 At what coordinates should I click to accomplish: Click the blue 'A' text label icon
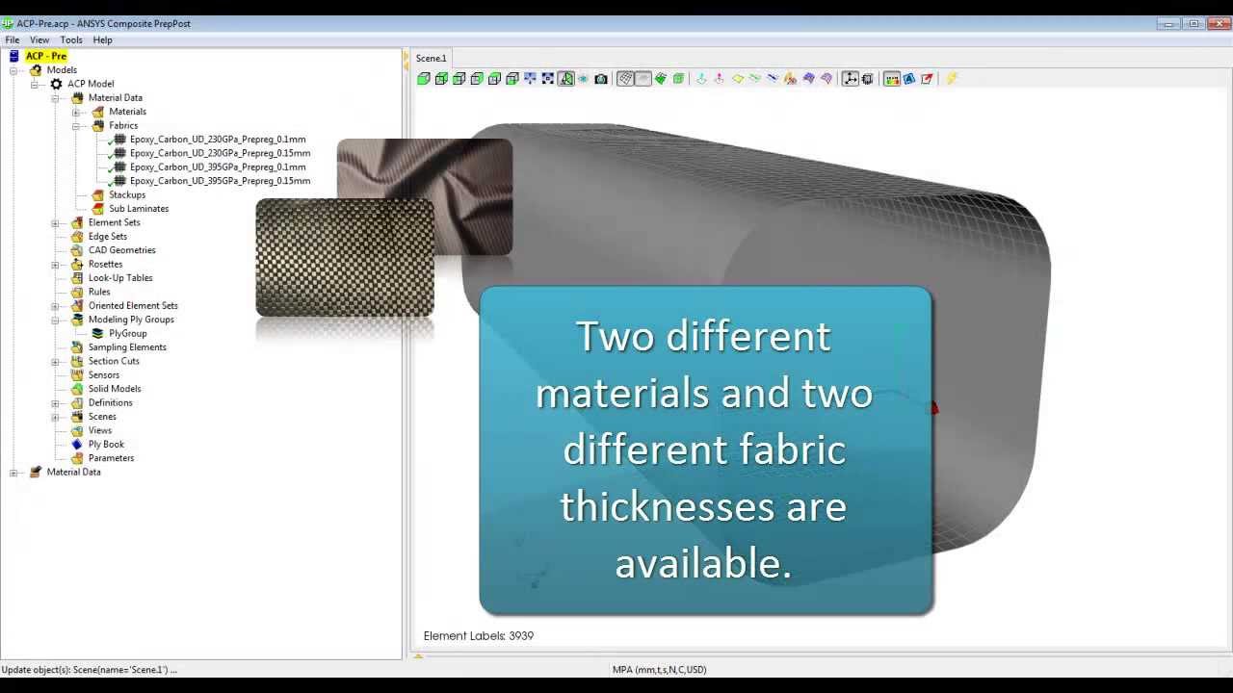pos(909,79)
